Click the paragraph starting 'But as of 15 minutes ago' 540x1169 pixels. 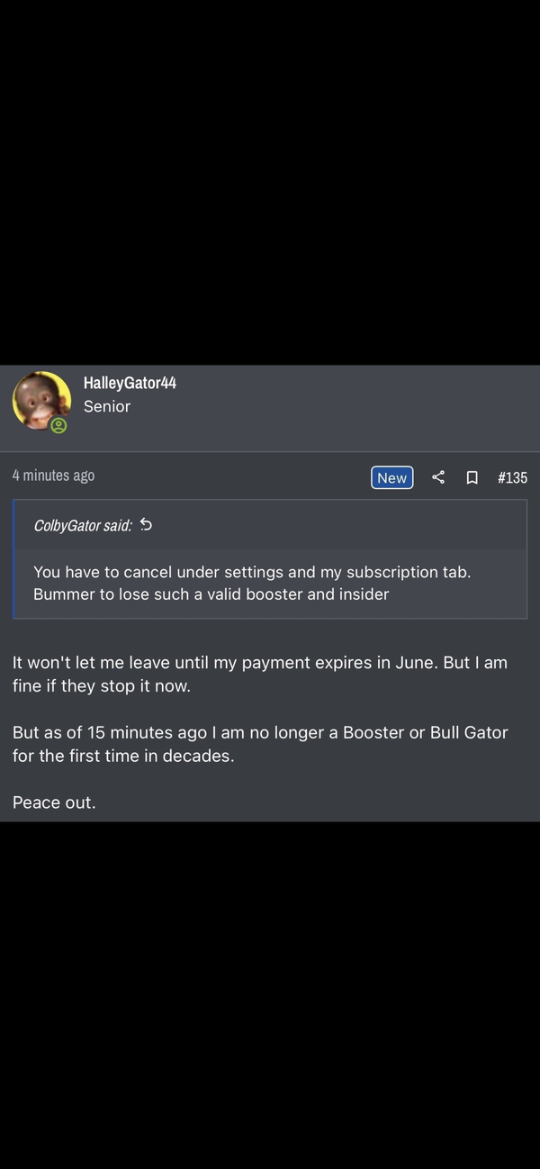(260, 732)
